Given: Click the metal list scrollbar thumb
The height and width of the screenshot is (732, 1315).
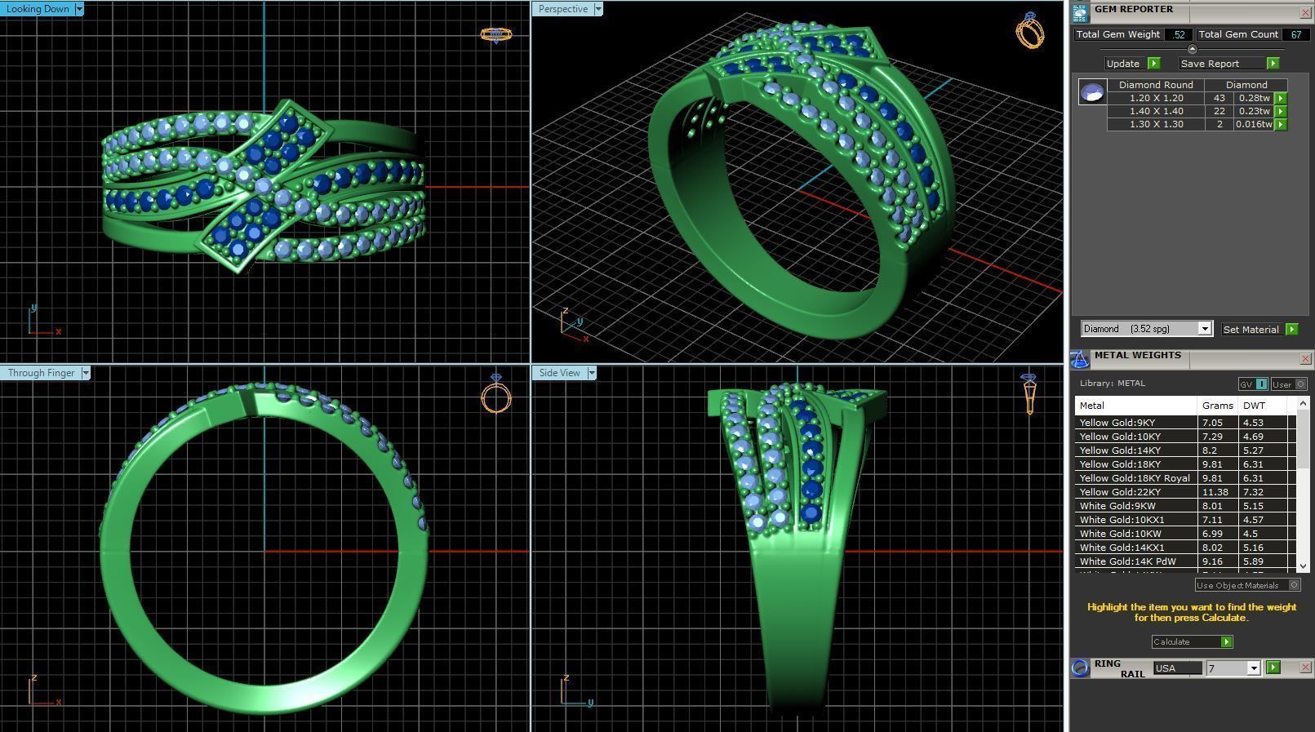Looking at the screenshot, I should point(1303,441).
